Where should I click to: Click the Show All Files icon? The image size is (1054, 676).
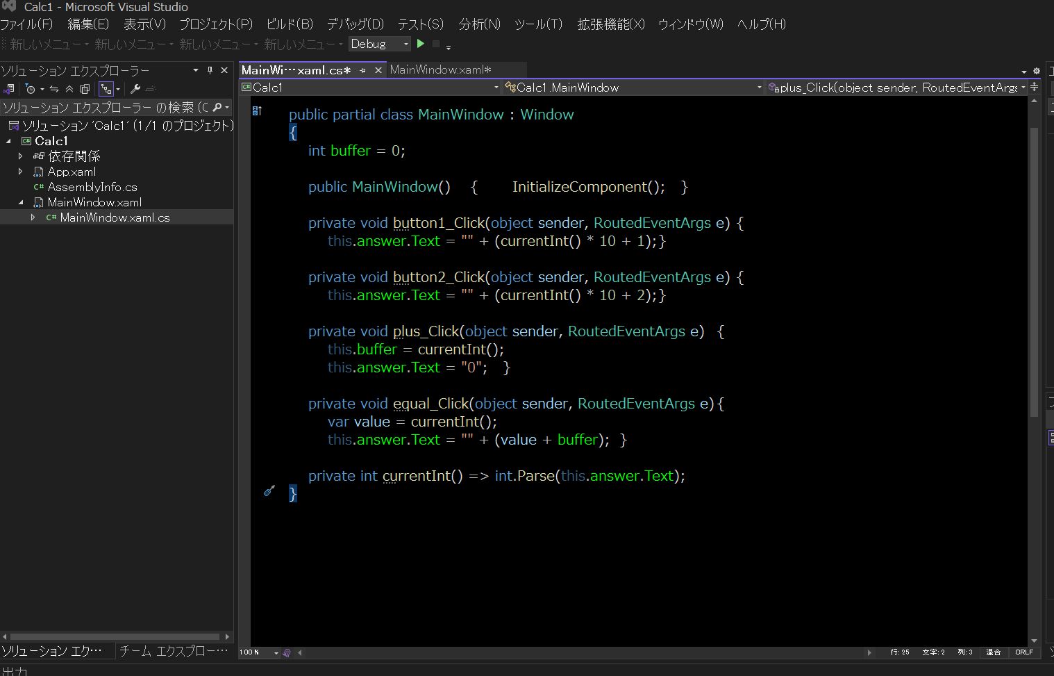coord(85,89)
